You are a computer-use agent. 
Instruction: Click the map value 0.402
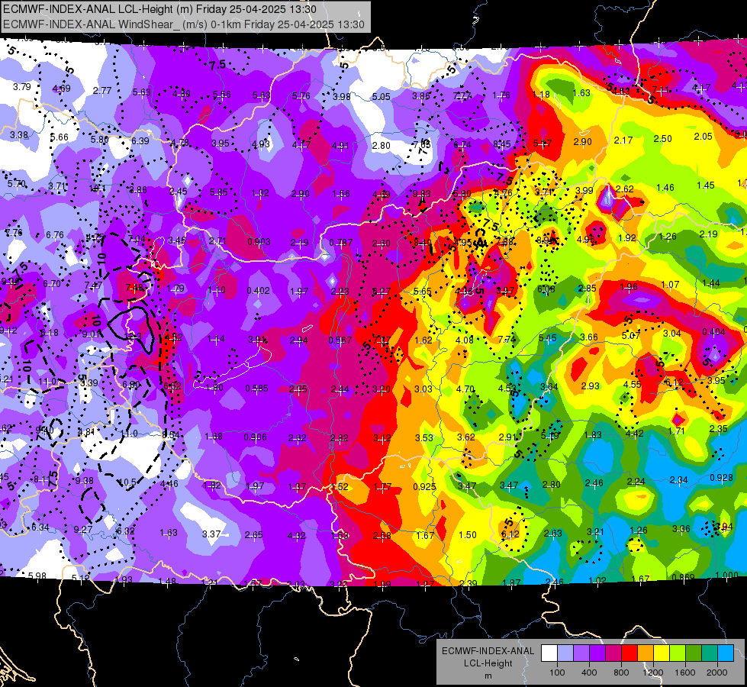(x=258, y=290)
